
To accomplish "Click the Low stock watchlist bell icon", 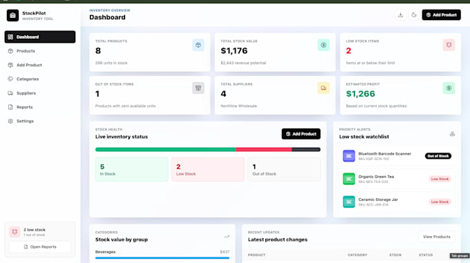I will click(x=452, y=134).
